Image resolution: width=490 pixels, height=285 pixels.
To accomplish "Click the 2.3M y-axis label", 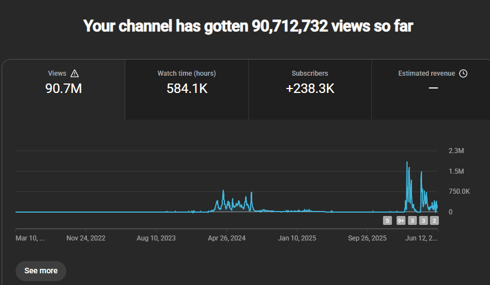I will 456,151.
